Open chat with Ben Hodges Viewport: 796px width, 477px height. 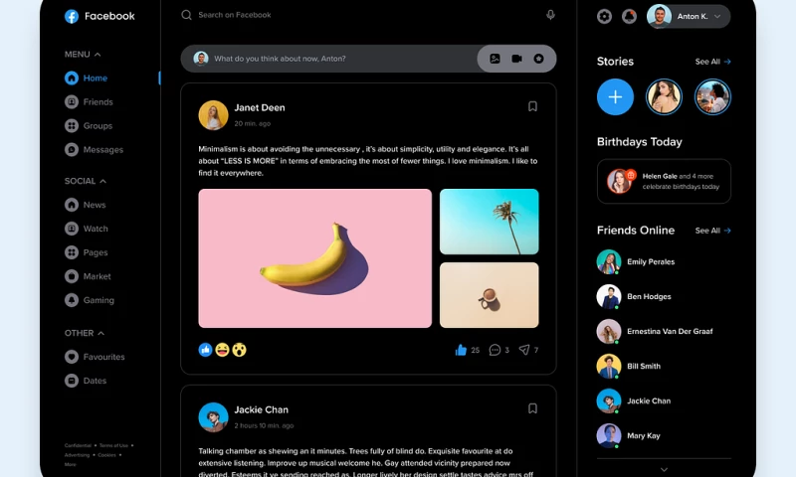[634, 296]
